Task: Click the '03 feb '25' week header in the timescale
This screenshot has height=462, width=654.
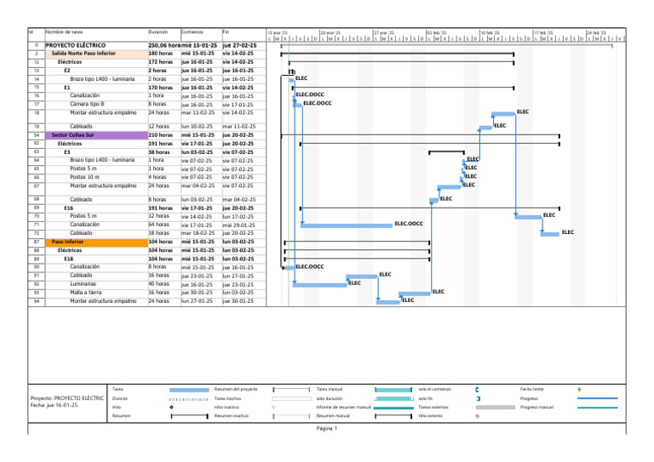Action: [x=437, y=32]
